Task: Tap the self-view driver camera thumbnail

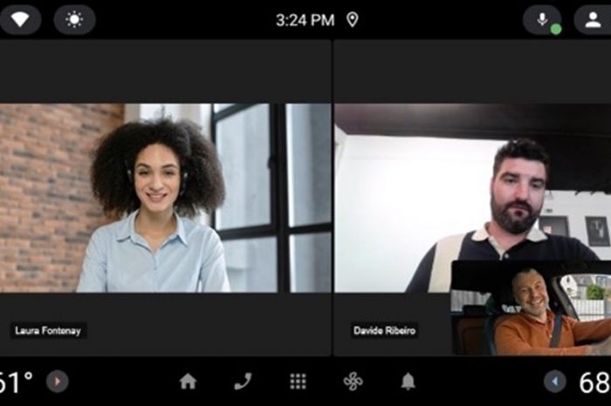Action: coord(531,308)
